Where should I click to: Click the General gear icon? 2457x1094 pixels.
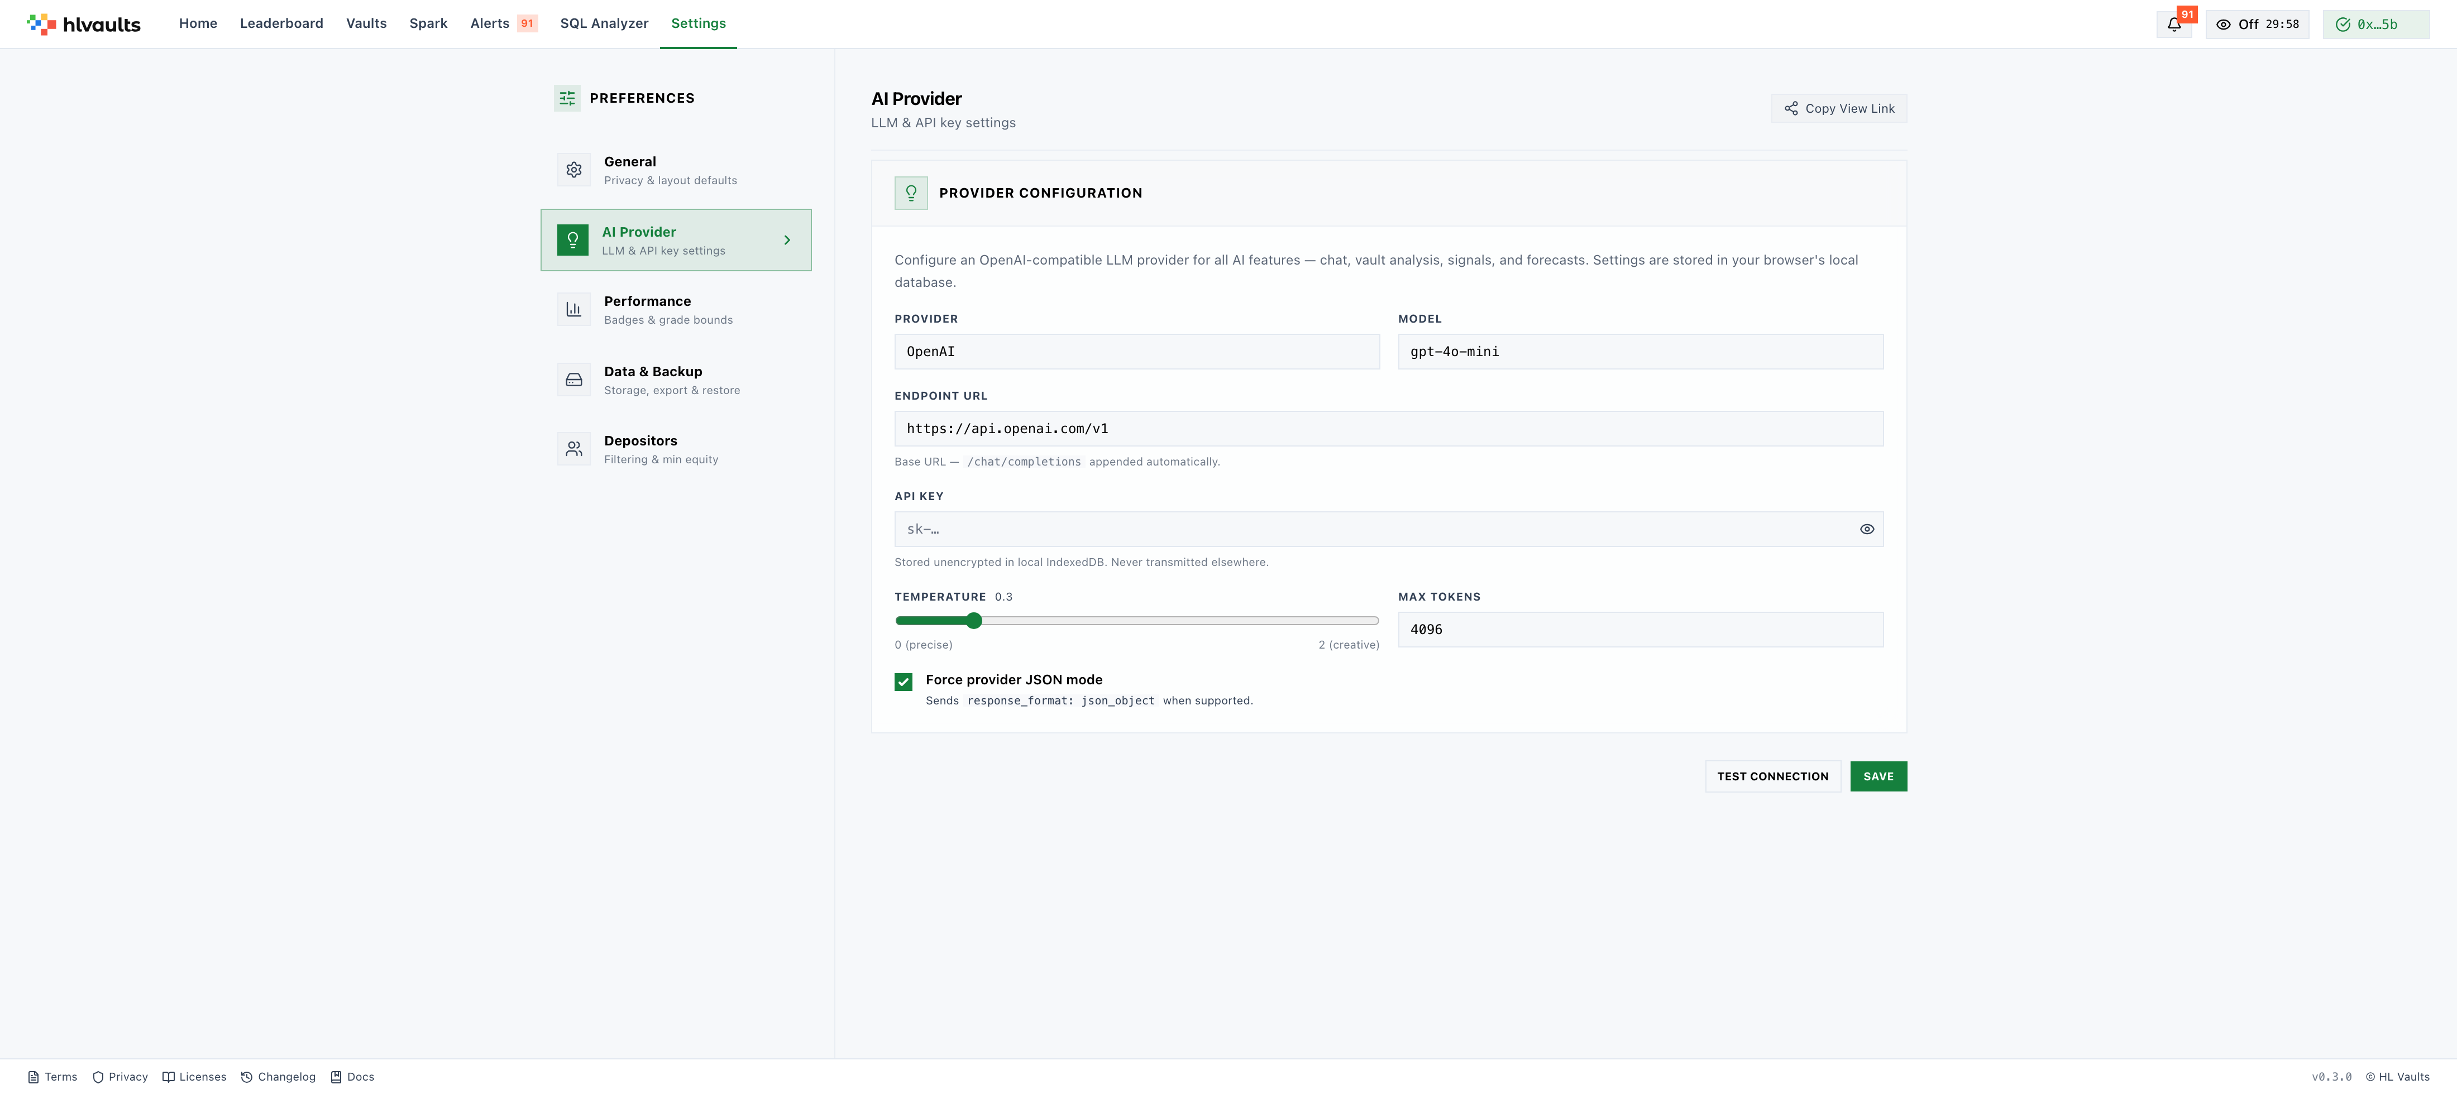coord(573,170)
